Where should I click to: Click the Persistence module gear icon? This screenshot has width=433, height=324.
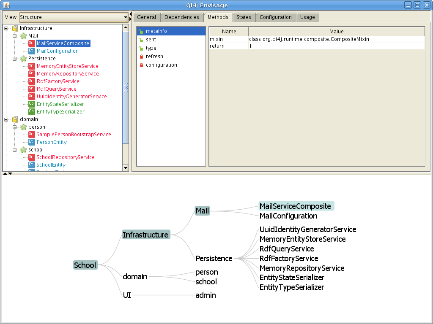click(23, 59)
